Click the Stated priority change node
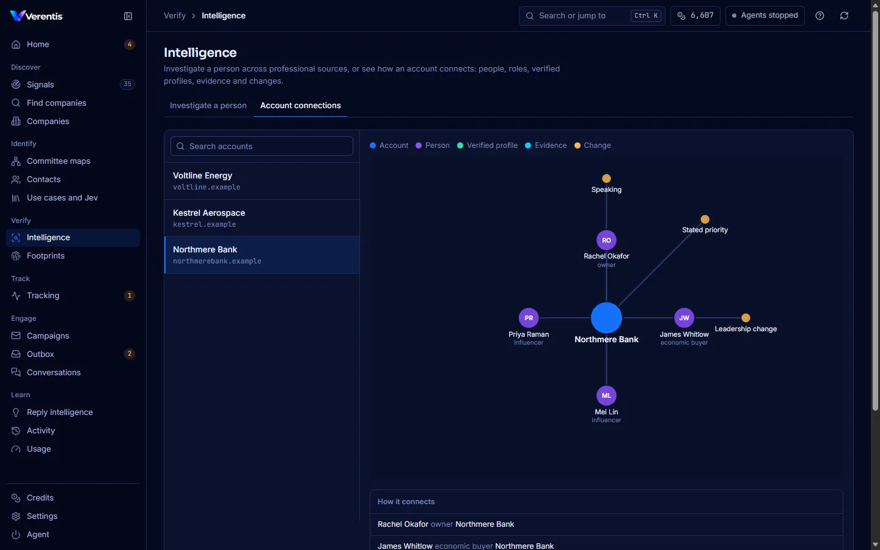 pyautogui.click(x=705, y=219)
